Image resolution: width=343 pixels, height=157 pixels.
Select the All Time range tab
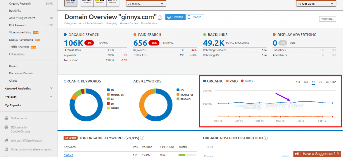click(x=331, y=82)
